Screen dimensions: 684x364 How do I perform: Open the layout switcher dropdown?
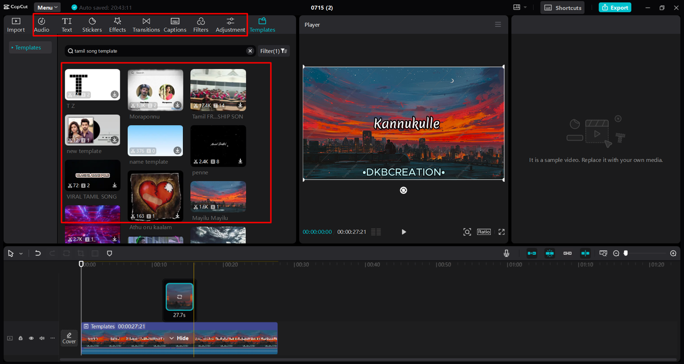coord(520,7)
